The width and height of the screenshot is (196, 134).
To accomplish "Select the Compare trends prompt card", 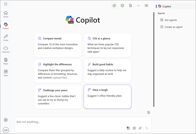I will coord(58,45).
